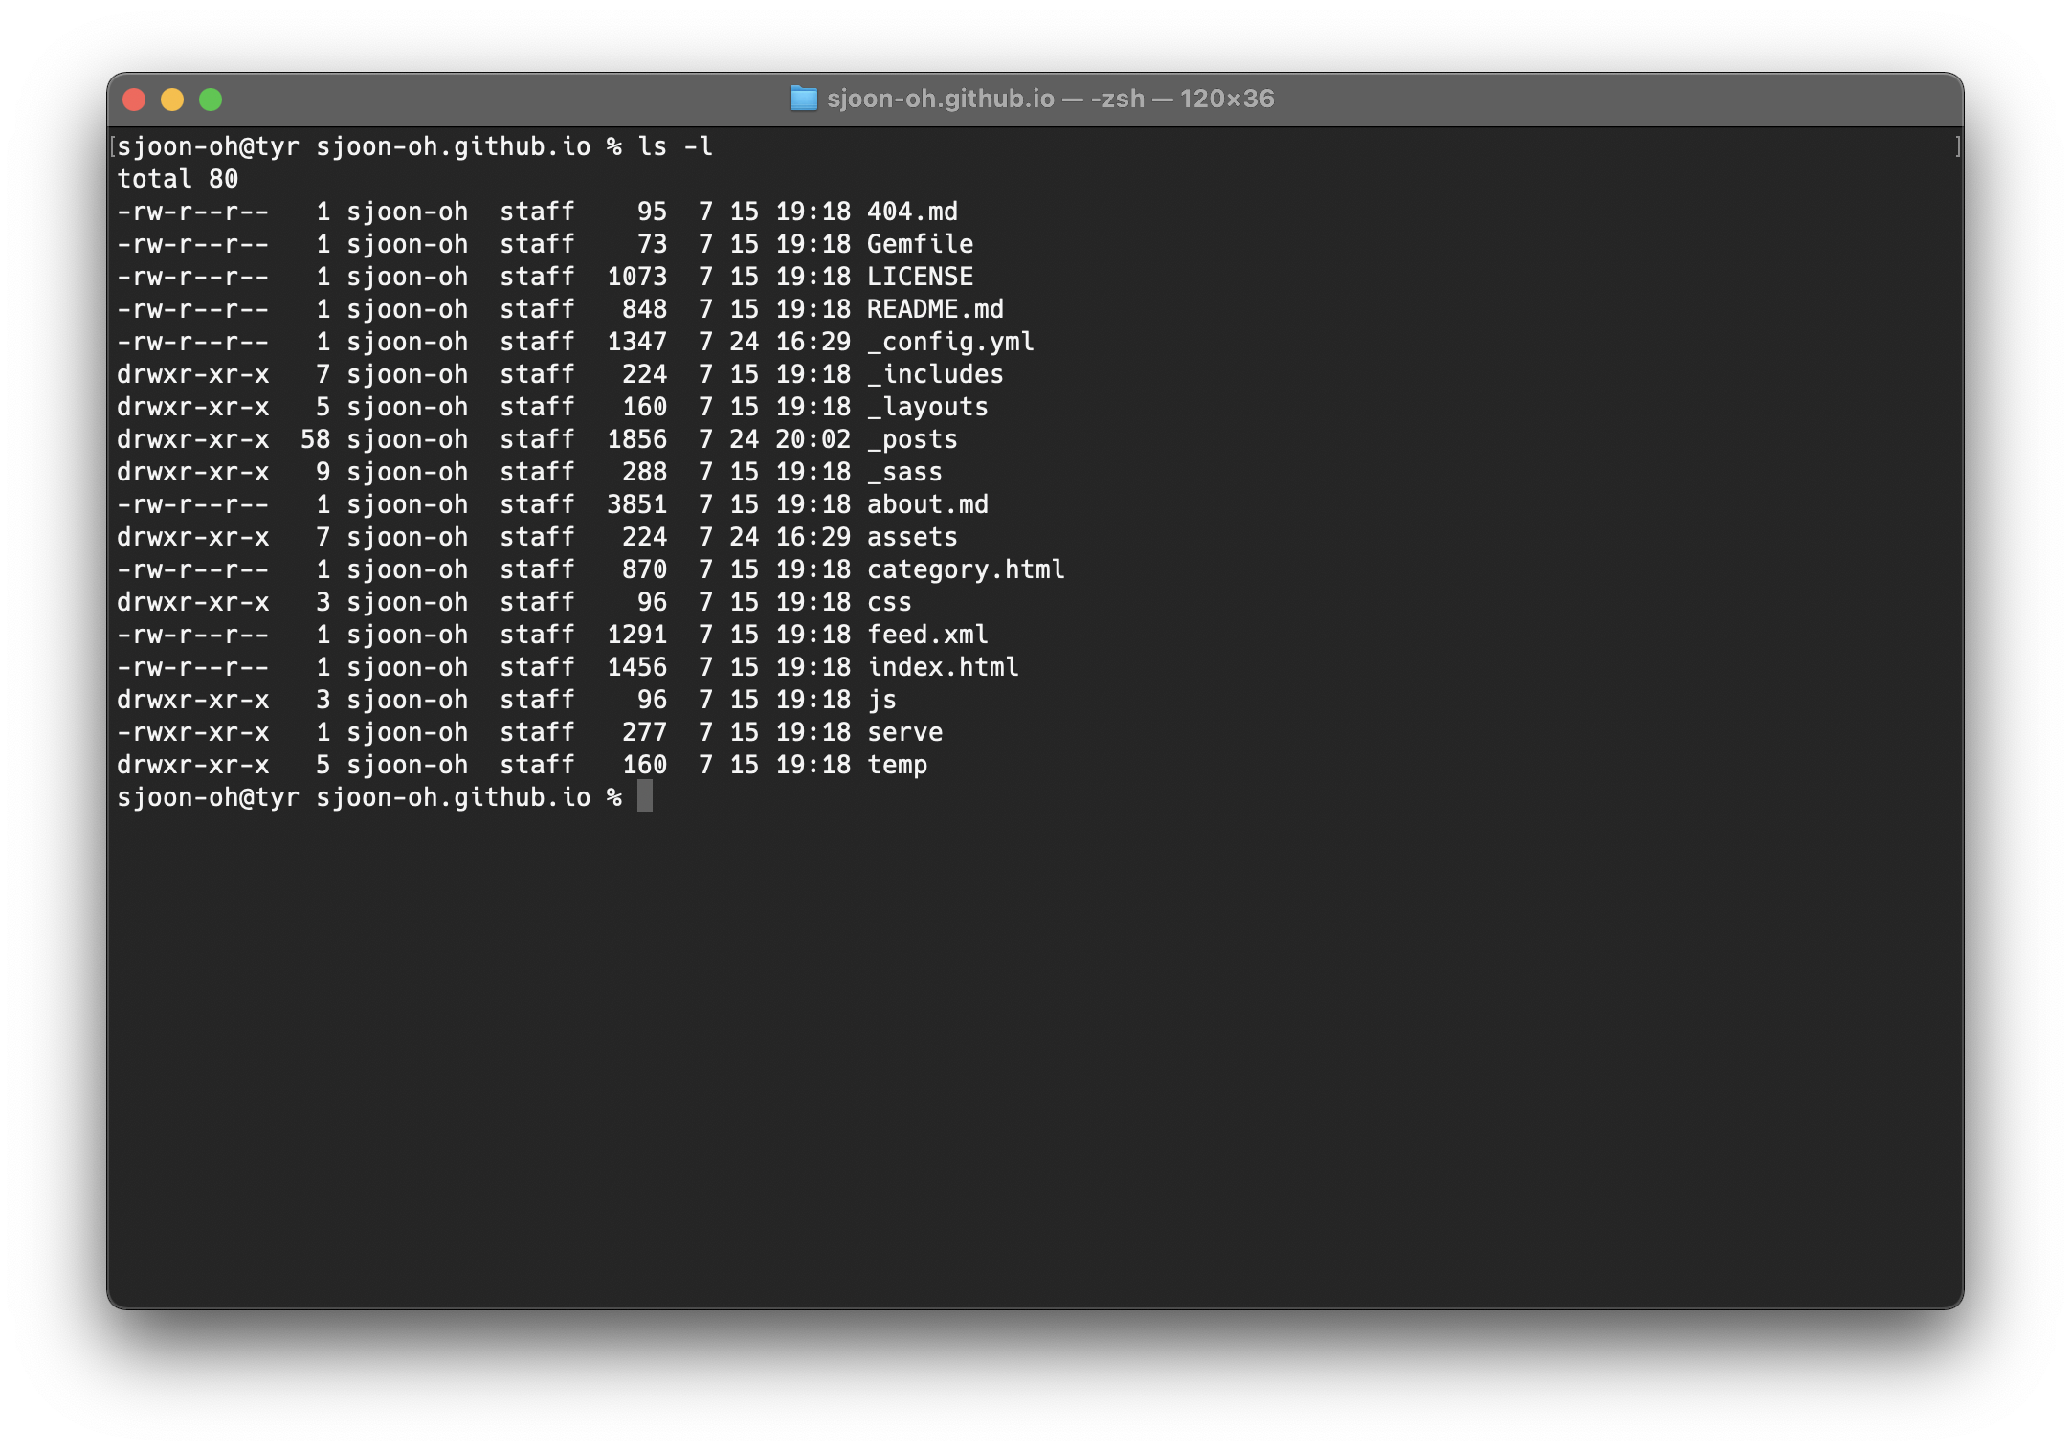This screenshot has width=2071, height=1451.
Task: Click the file name about.md
Action: [927, 504]
